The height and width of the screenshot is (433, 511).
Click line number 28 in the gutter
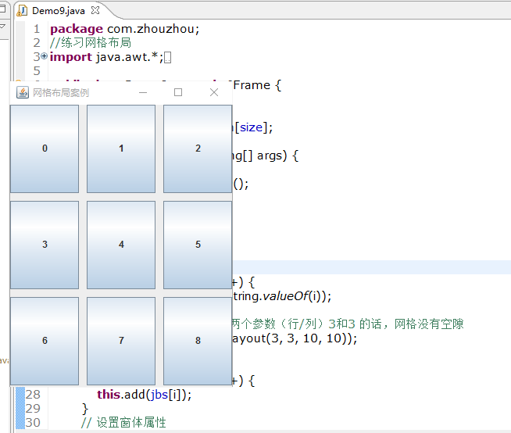33,395
